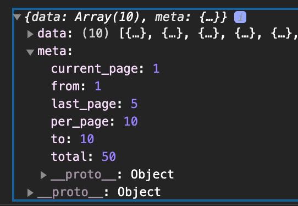Click the meta: key label
This screenshot has width=298, height=206.
point(55,51)
